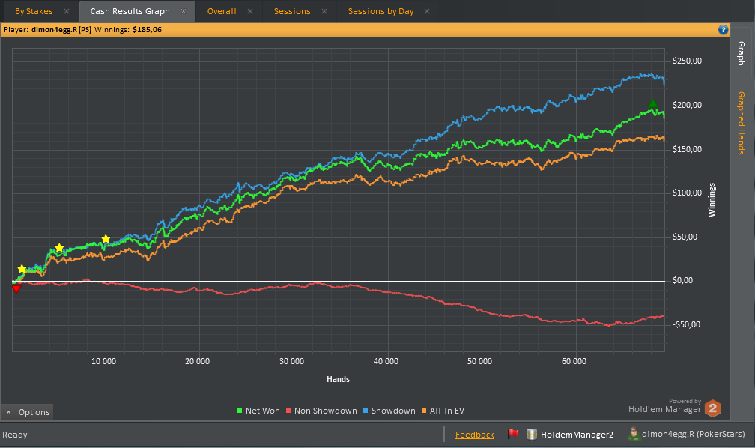Click the dimon4egg.R (PokerStars) player label
The height and width of the screenshot is (448, 755).
pyautogui.click(x=693, y=434)
